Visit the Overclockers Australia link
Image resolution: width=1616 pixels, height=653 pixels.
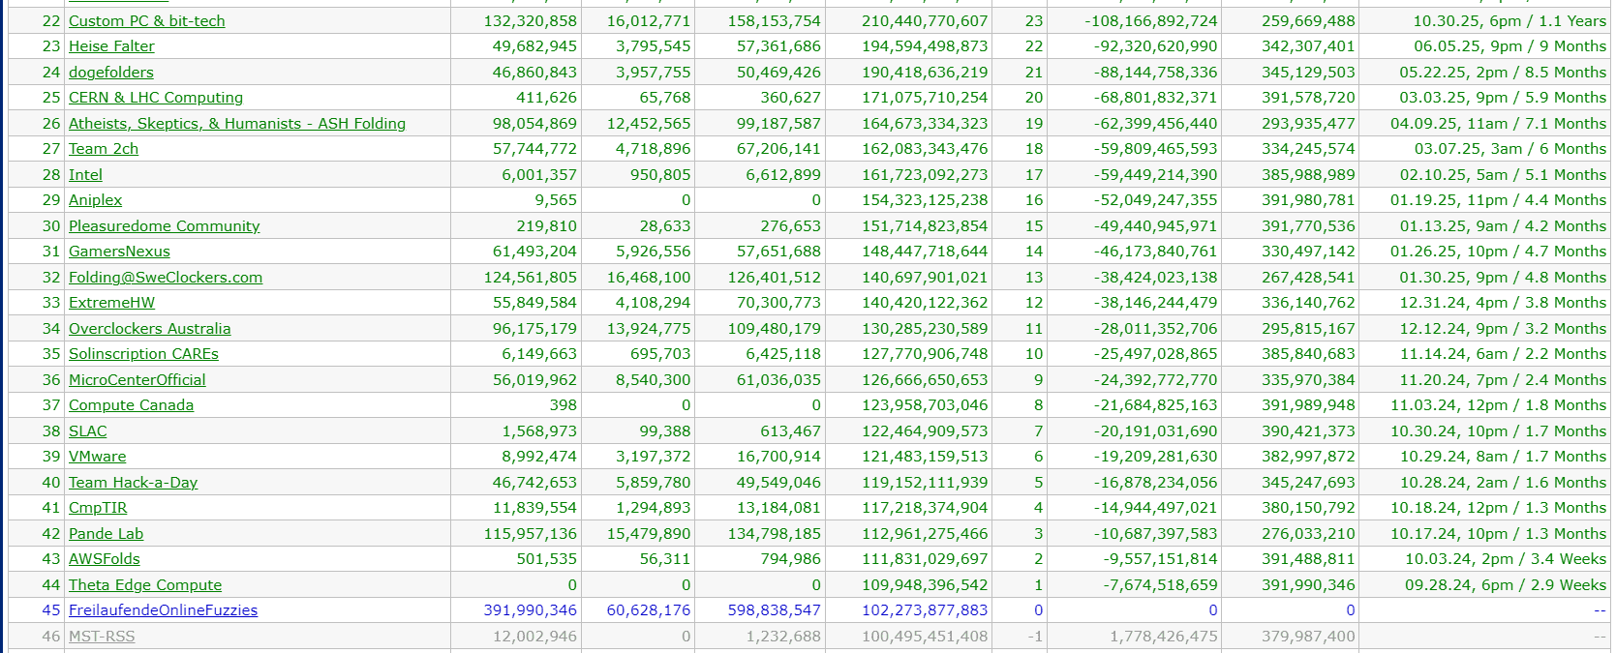(150, 328)
